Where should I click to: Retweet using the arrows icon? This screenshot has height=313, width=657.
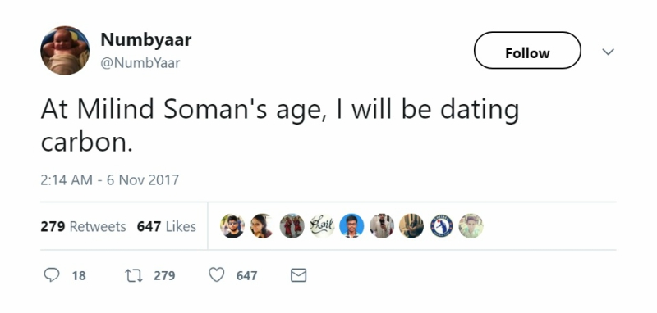(134, 275)
